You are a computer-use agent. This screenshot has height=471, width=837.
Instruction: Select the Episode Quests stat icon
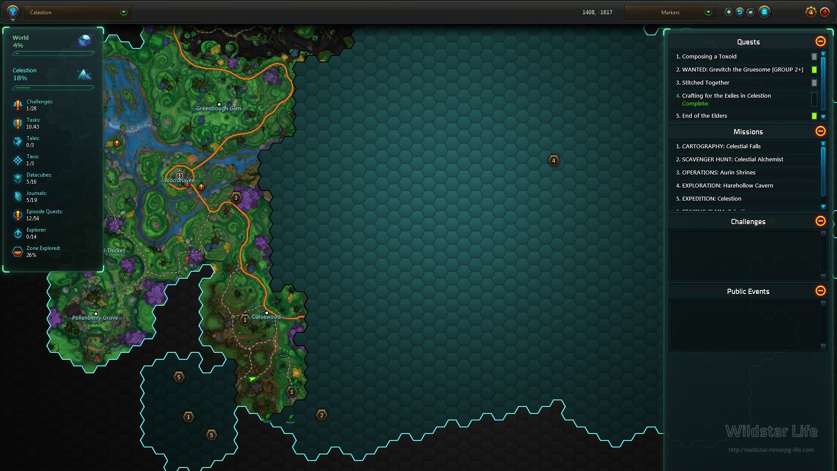[17, 215]
